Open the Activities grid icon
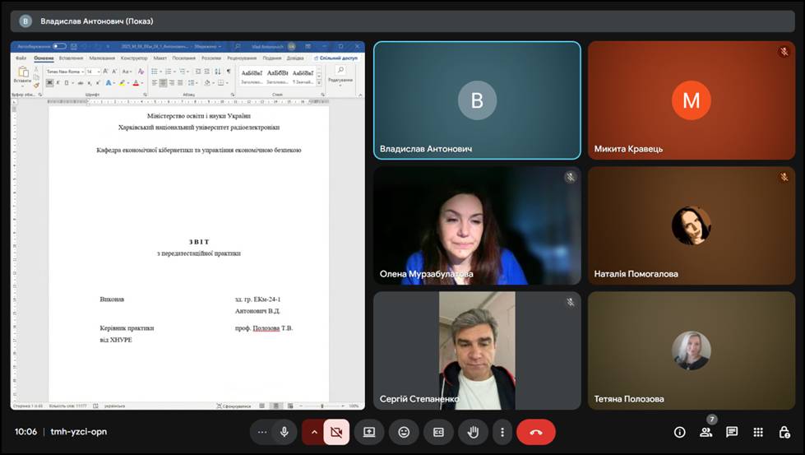Screen dimensions: 805x455 click(758, 432)
